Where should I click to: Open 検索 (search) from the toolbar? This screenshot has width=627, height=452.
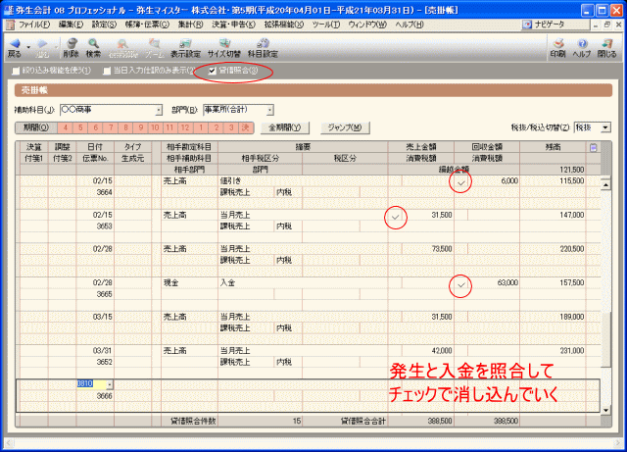(x=93, y=47)
